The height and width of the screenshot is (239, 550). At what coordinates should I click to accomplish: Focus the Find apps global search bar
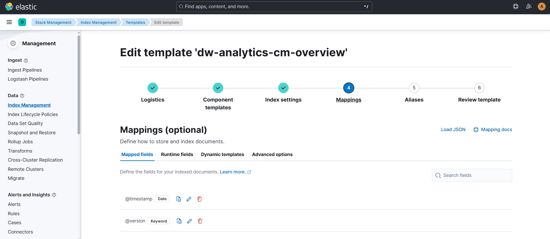274,7
